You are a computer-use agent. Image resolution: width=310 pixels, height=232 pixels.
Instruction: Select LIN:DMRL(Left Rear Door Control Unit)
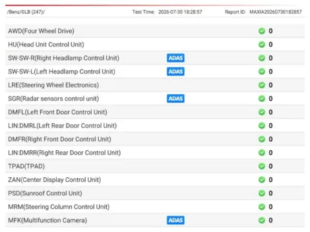[155, 126]
